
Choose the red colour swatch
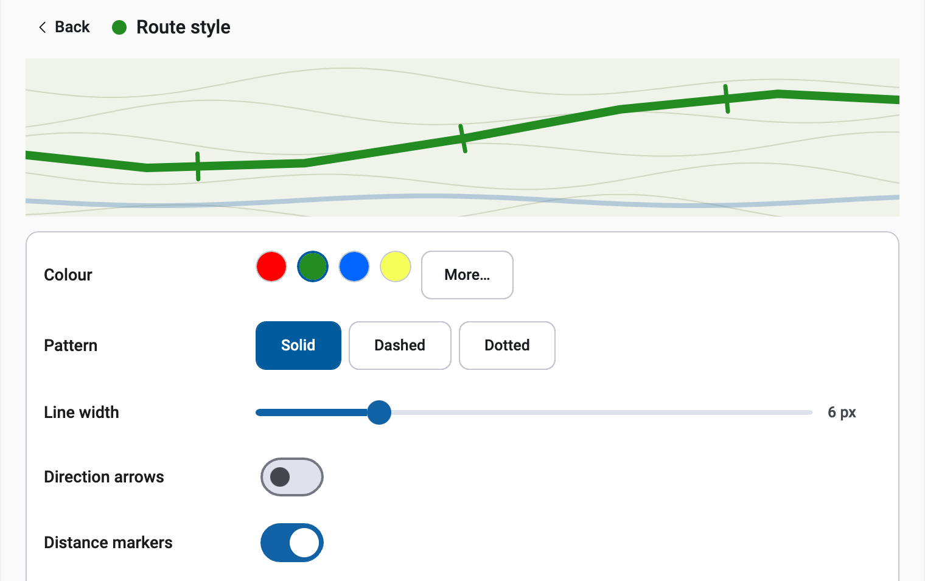271,266
